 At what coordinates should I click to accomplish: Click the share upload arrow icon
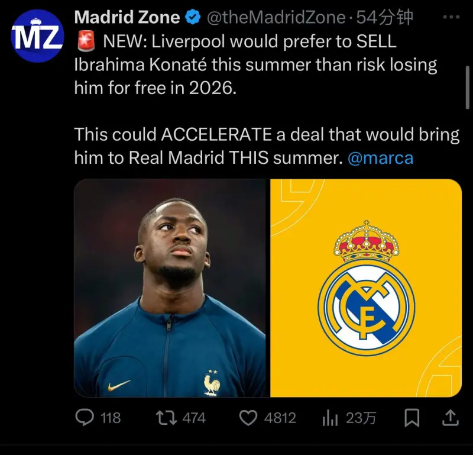[451, 418]
